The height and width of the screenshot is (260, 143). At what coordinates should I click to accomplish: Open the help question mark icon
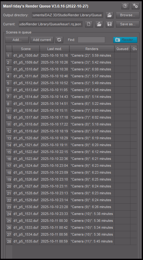(x=125, y=6)
